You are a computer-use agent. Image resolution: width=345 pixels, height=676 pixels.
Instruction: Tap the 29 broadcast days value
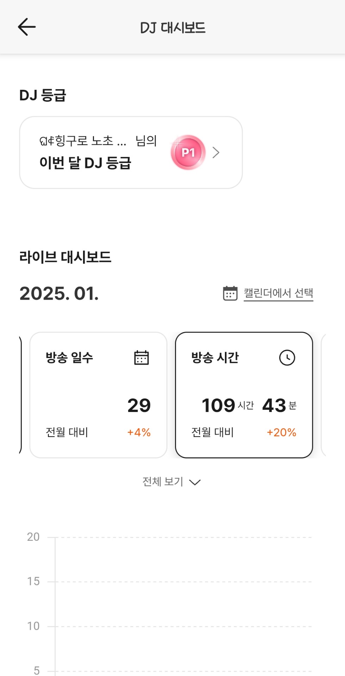point(139,405)
